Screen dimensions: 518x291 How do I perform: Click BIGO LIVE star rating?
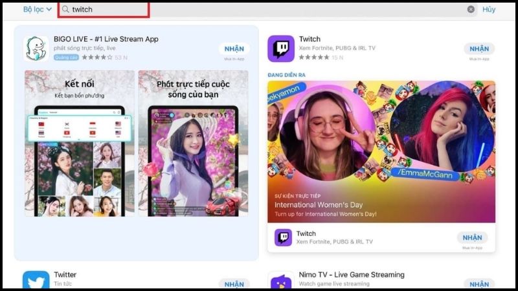point(96,58)
